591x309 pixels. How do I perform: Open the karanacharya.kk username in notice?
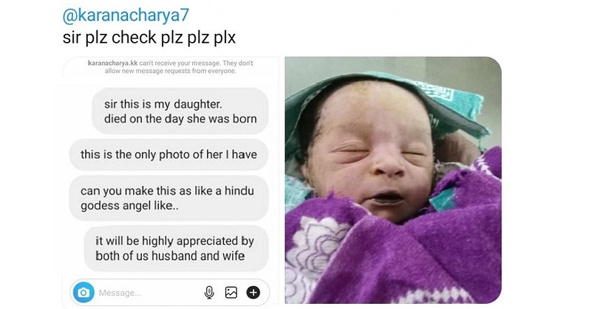click(x=113, y=63)
